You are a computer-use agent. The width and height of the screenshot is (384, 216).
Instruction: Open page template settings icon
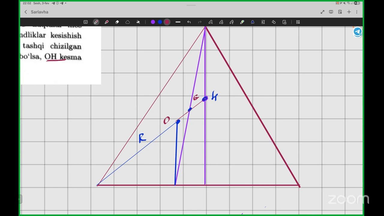[x=340, y=12]
